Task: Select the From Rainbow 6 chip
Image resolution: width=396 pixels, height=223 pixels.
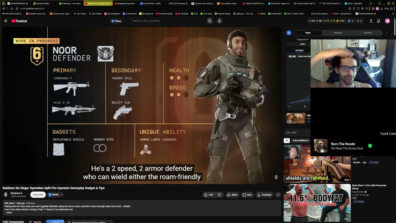Action: coord(300,140)
